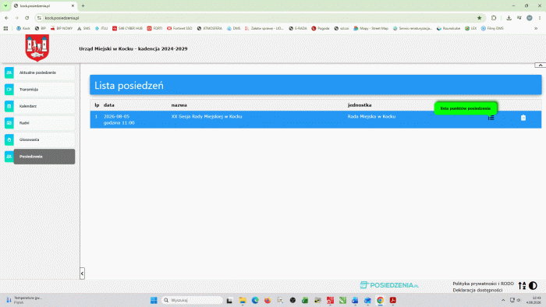Click the Radni sidebar icon
The height and width of the screenshot is (307, 546).
click(x=9, y=123)
